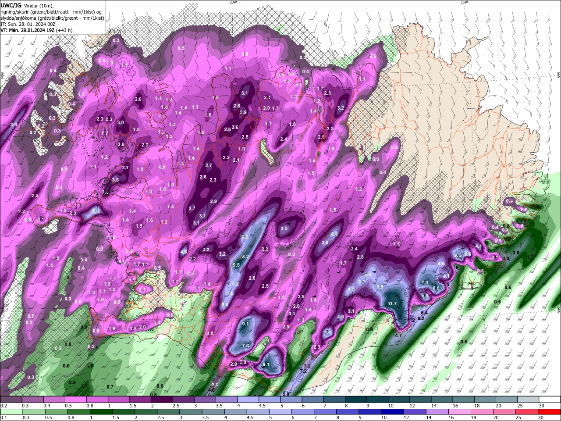Click the '4.8' value on the map

(184, 252)
